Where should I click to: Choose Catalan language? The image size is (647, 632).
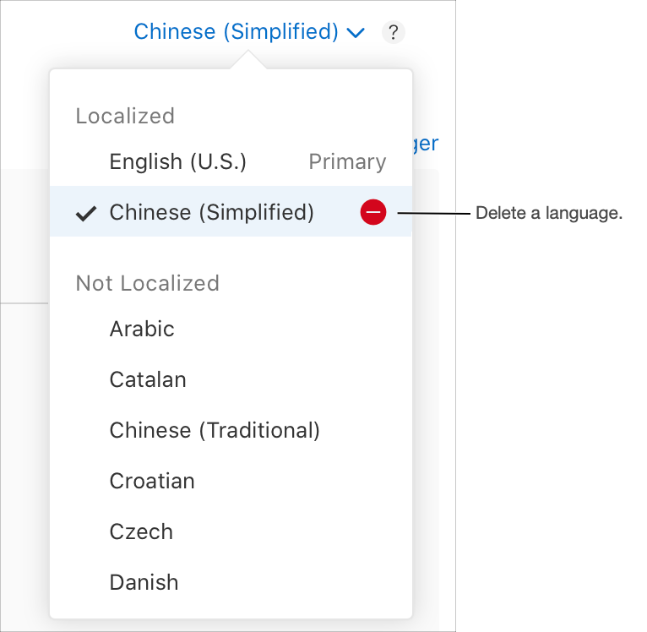(x=148, y=379)
